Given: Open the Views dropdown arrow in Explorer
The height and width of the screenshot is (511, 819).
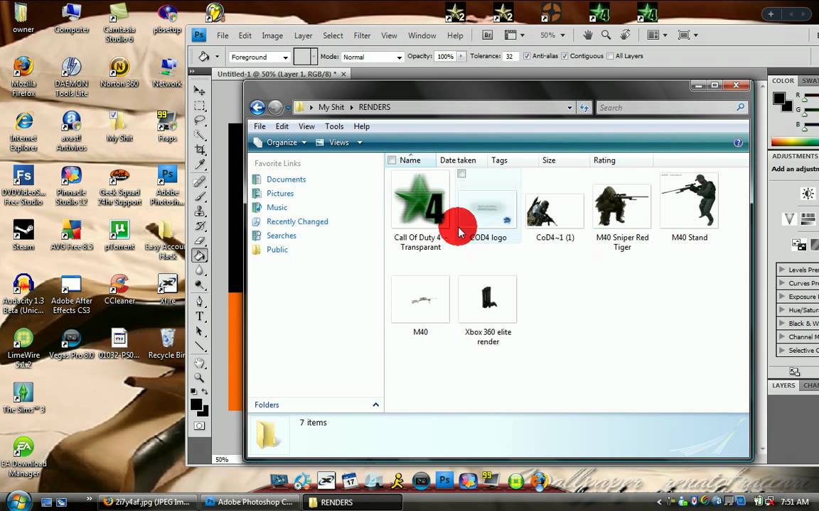Looking at the screenshot, I should click(359, 143).
